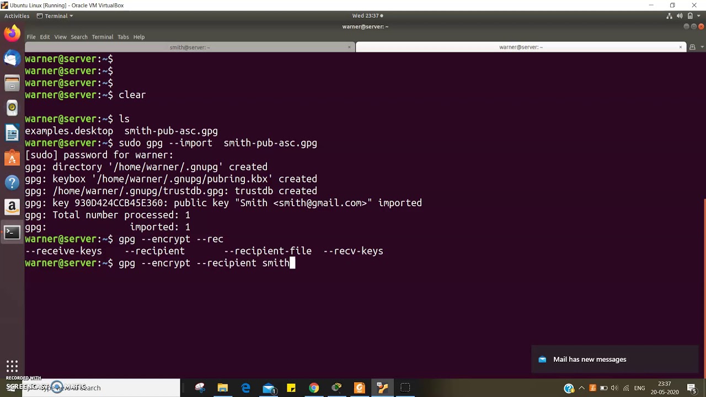The image size is (706, 397).
Task: Open the clock and calendar, Wed 23:37
Action: (x=367, y=16)
